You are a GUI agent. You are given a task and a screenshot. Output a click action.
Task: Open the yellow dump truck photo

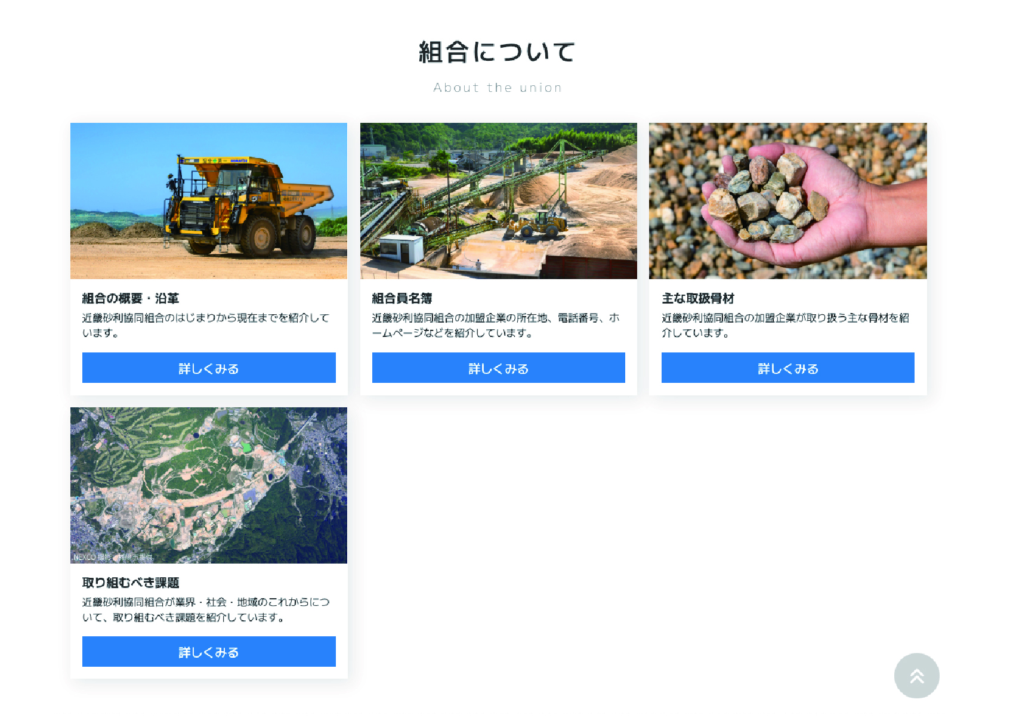(209, 201)
